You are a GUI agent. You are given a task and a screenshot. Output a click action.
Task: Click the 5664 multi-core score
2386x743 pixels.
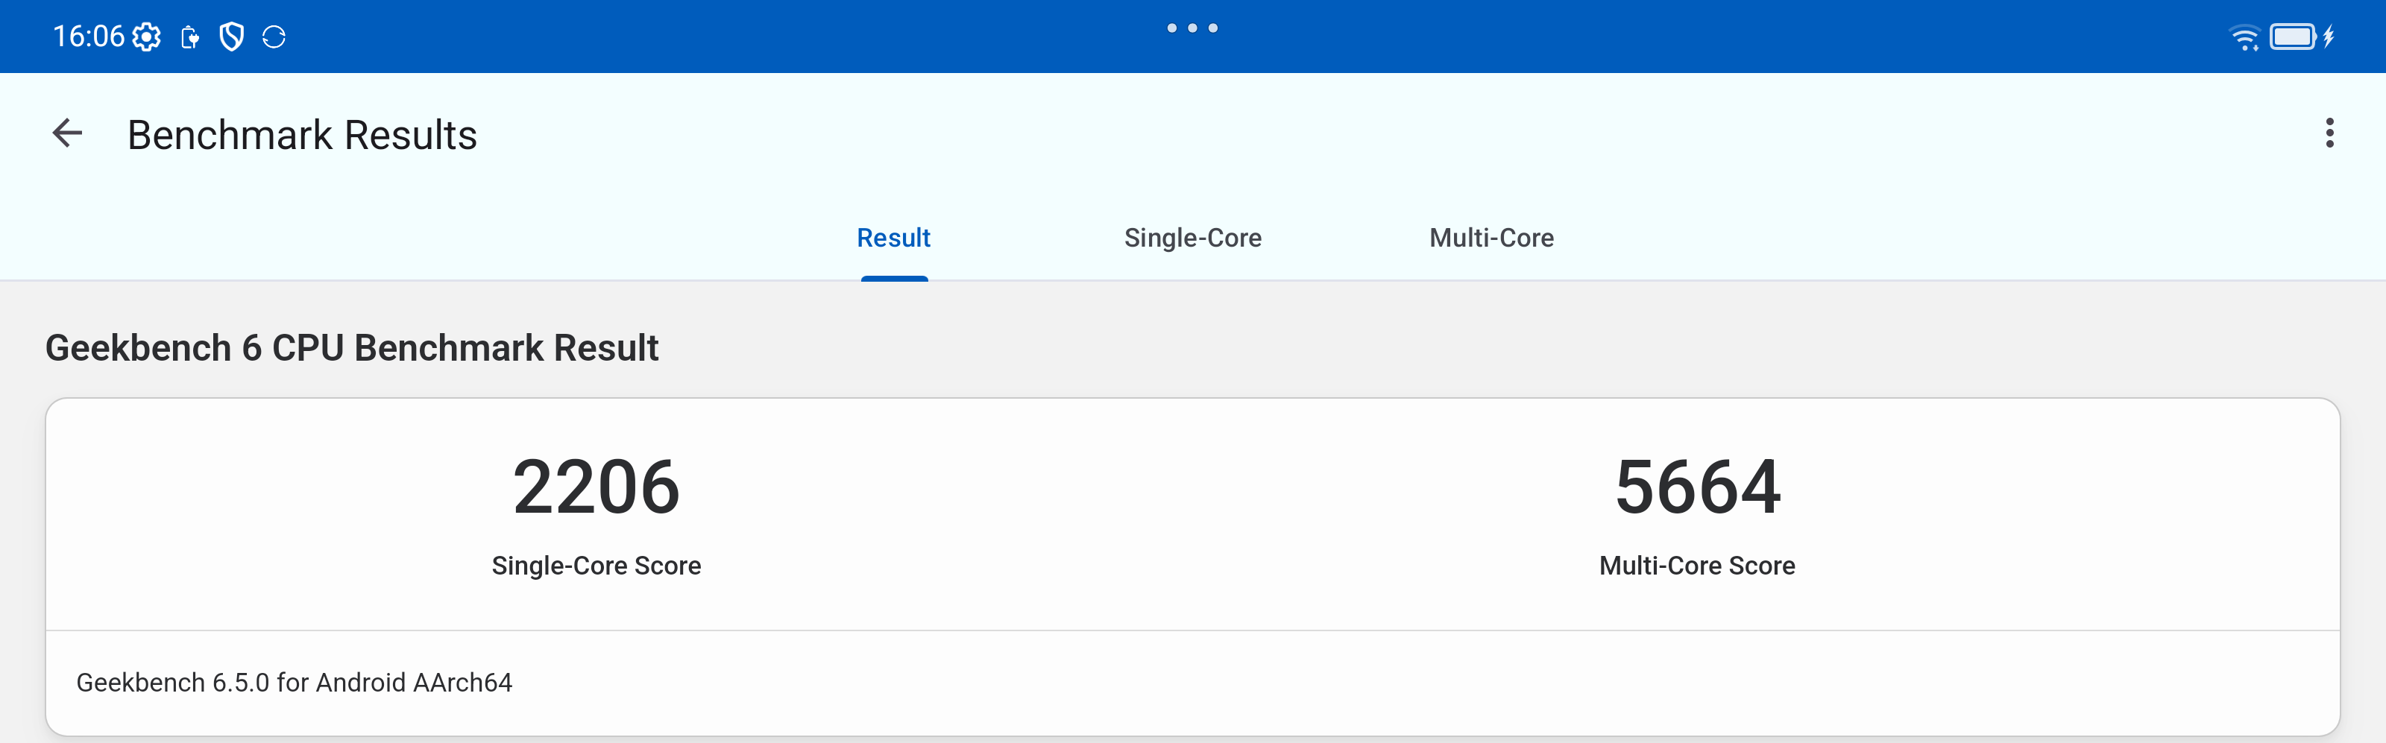(x=1697, y=487)
